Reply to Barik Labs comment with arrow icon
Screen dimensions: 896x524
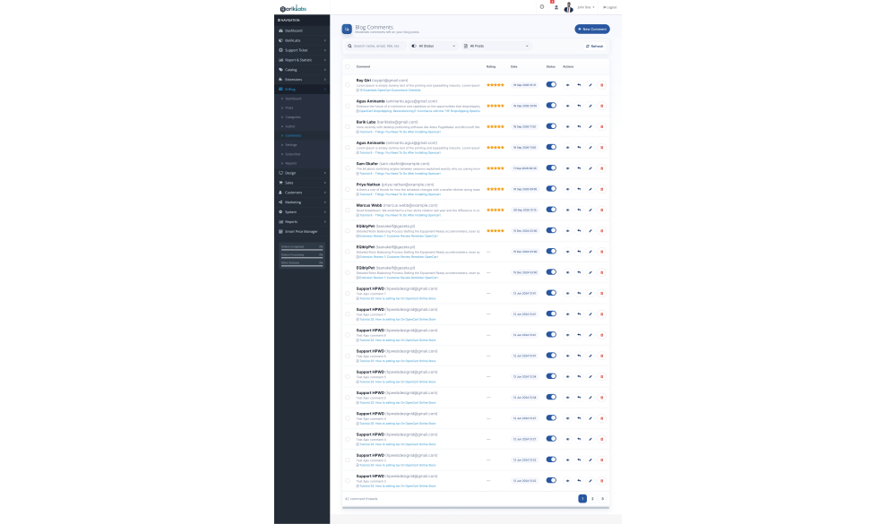click(579, 127)
